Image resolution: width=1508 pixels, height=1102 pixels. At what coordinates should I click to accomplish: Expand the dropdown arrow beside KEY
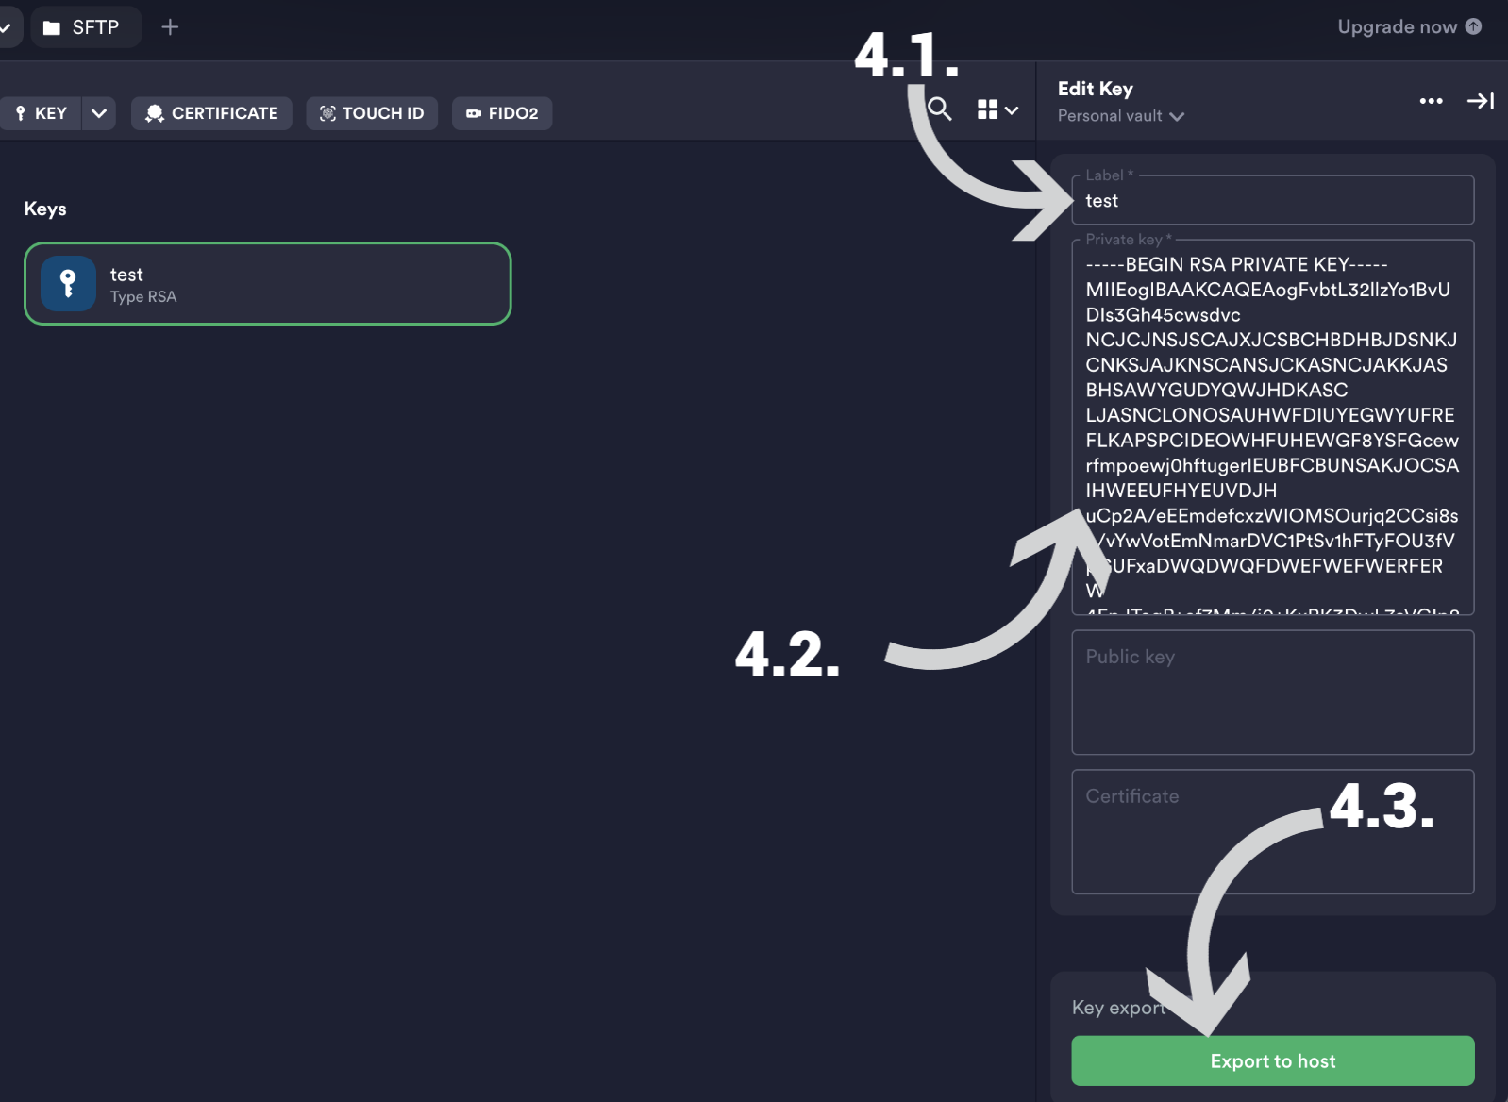click(x=99, y=113)
